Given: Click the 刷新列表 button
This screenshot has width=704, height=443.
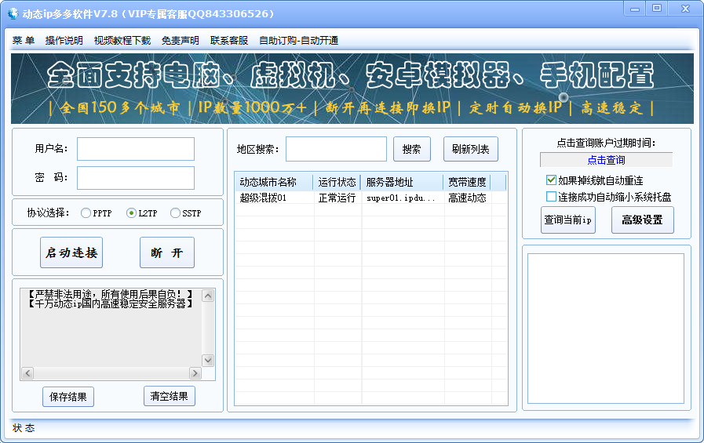Looking at the screenshot, I should tap(471, 149).
